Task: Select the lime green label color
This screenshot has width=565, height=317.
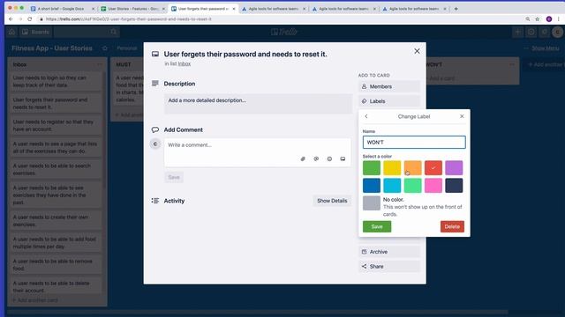Action: [412, 186]
